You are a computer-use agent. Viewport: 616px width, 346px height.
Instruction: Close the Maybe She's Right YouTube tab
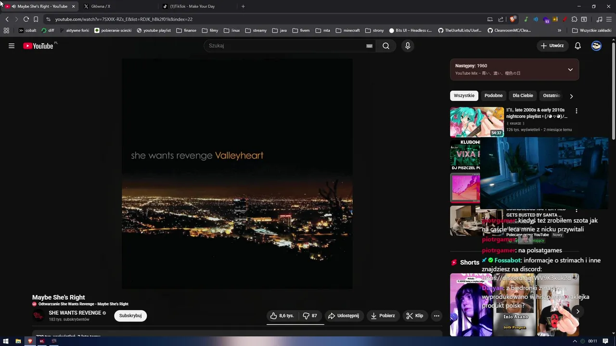coord(73,6)
